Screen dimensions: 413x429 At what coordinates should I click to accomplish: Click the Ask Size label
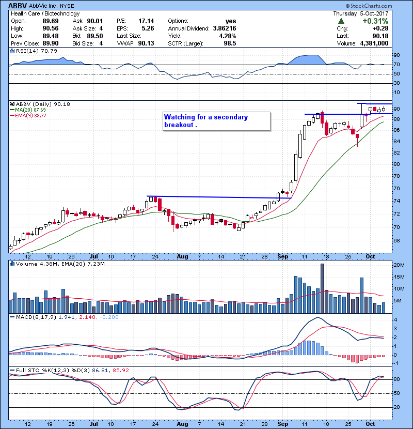point(84,28)
